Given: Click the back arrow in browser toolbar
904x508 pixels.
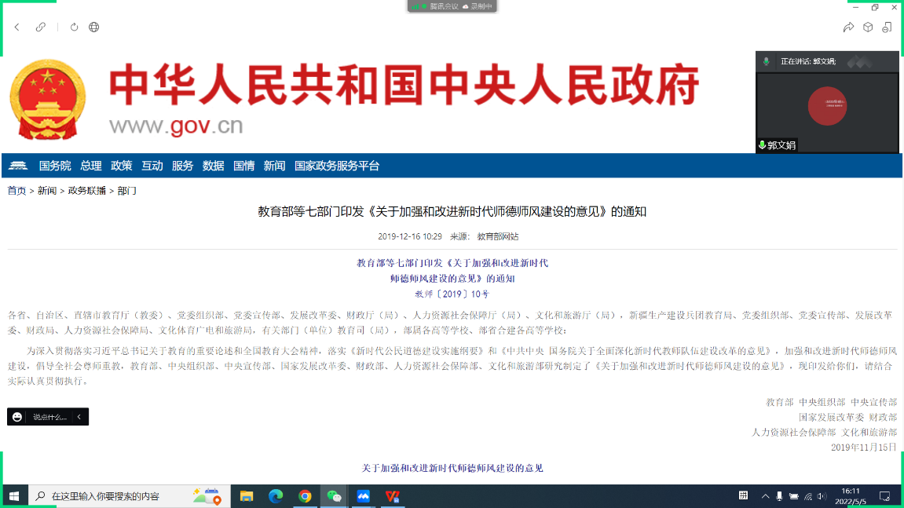Looking at the screenshot, I should 17,27.
